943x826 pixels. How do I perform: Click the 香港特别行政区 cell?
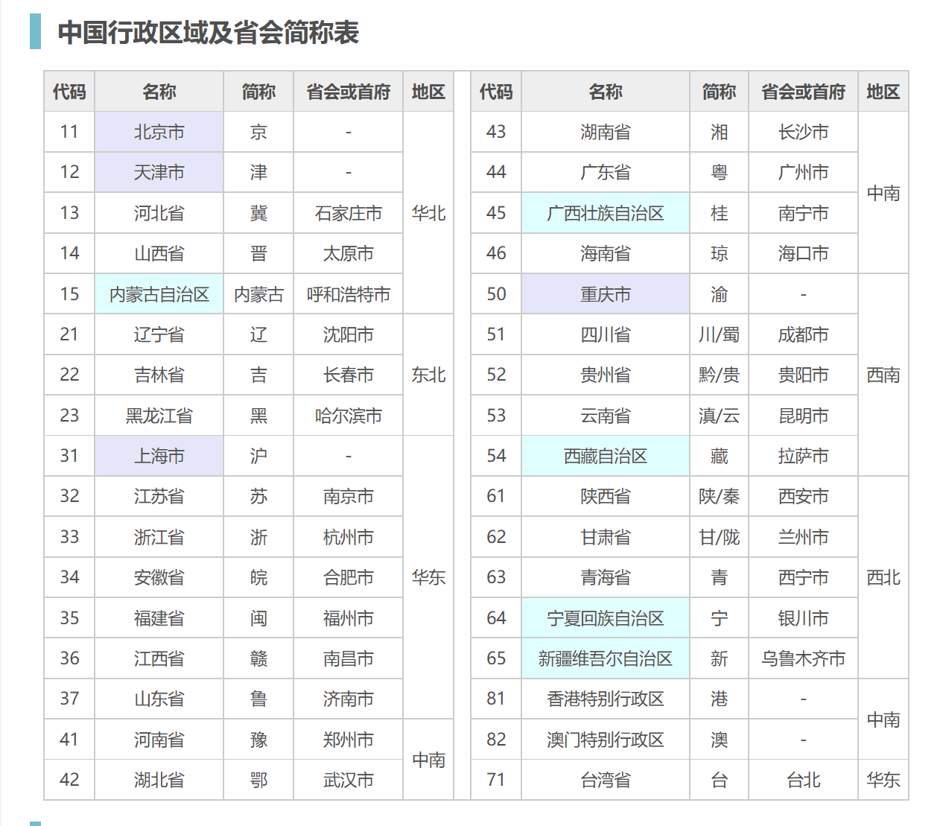point(605,699)
